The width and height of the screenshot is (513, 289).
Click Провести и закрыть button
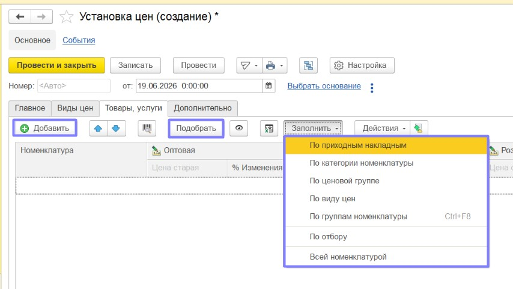coord(56,65)
